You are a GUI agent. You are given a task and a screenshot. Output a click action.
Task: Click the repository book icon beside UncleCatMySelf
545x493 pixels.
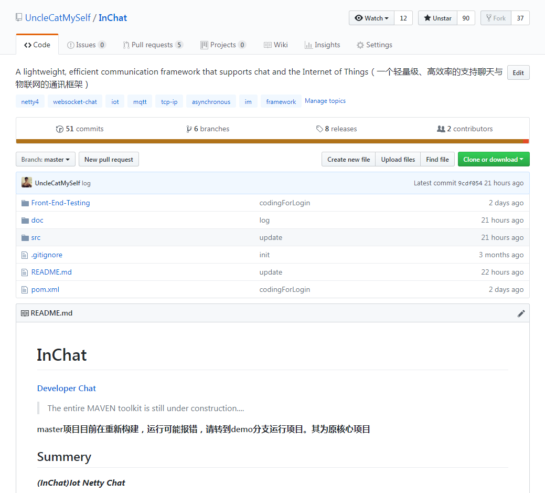click(19, 17)
